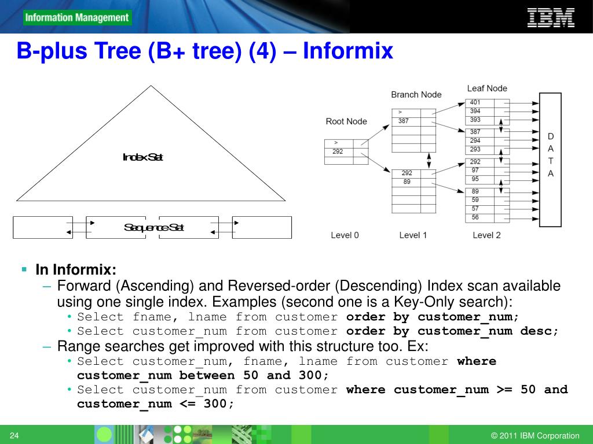Click value 292 in the Root Node

(x=338, y=151)
